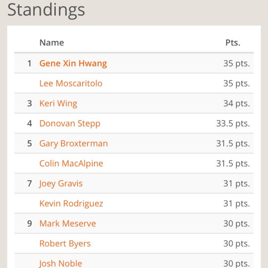Screen dimensions: 268x268
Task: Click rank number 1 in standings
Action: pyautogui.click(x=29, y=63)
